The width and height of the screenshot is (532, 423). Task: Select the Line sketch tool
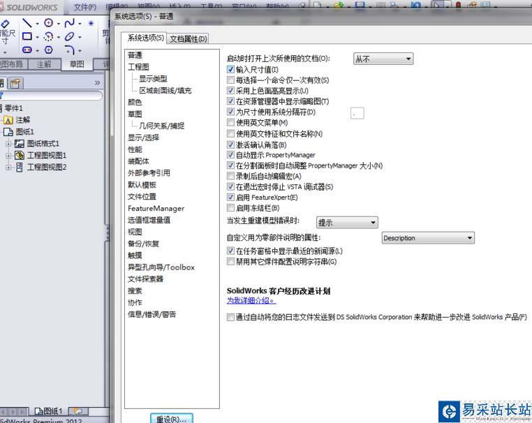(27, 23)
